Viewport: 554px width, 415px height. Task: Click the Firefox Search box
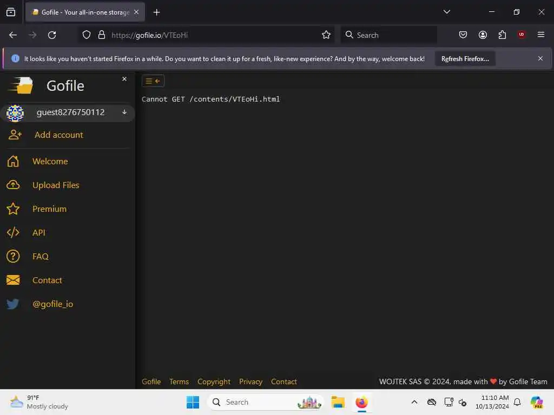(x=388, y=35)
